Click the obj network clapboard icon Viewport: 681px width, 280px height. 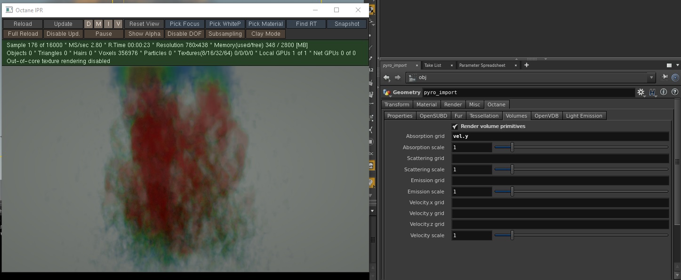point(412,78)
